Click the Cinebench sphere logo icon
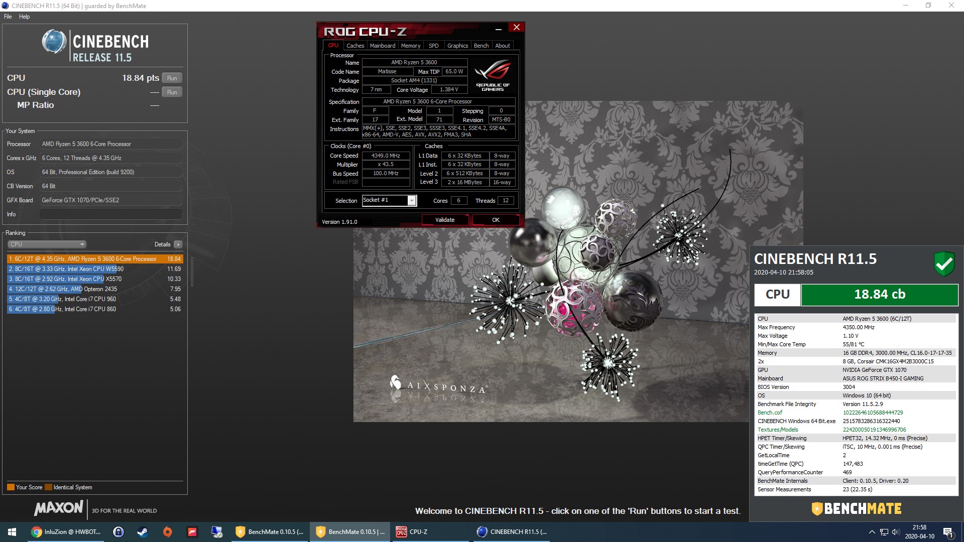The image size is (964, 542). (54, 42)
